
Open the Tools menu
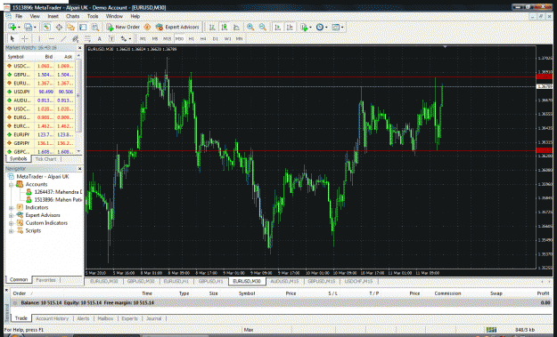93,16
